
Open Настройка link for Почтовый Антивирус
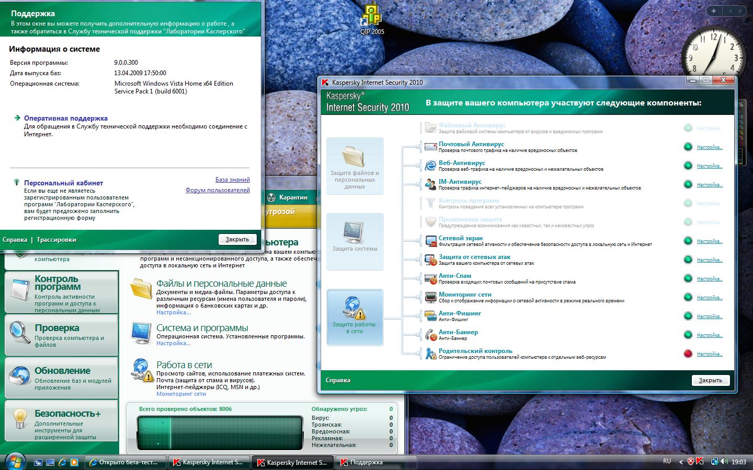coord(710,147)
